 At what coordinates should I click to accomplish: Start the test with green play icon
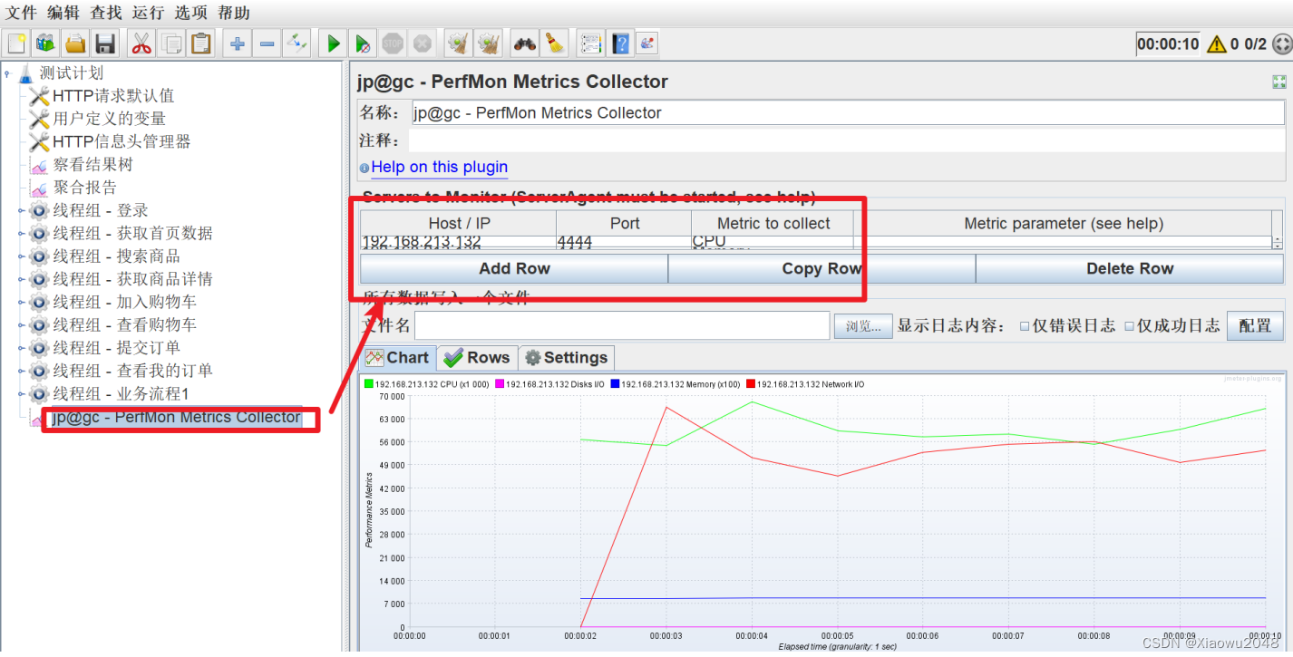click(334, 43)
